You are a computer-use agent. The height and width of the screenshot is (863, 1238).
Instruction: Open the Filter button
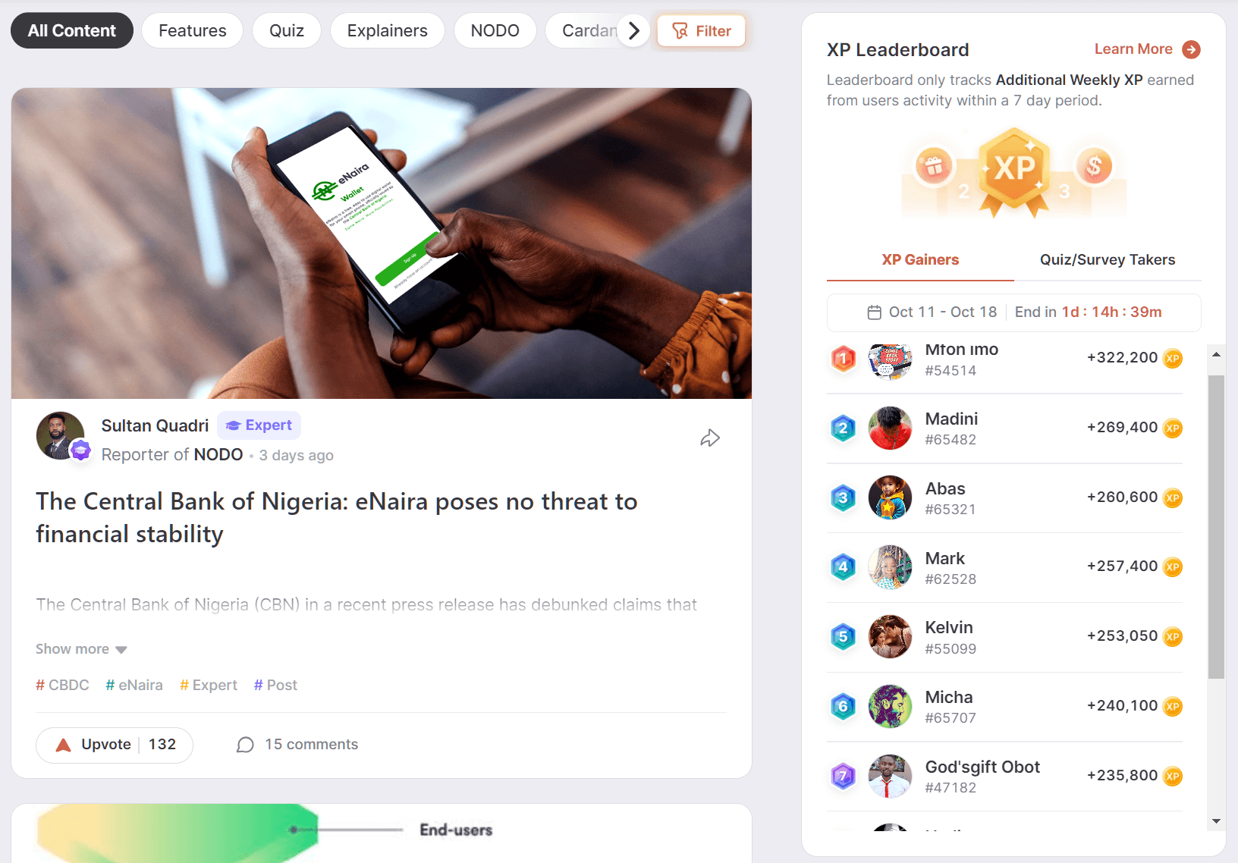[702, 31]
